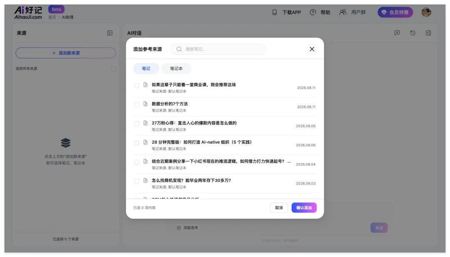Toggle the 深度思考 option
Viewport: 450px width, 257px height.
click(x=187, y=228)
